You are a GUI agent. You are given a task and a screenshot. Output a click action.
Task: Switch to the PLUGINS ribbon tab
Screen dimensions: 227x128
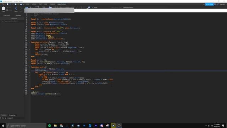(52, 4)
